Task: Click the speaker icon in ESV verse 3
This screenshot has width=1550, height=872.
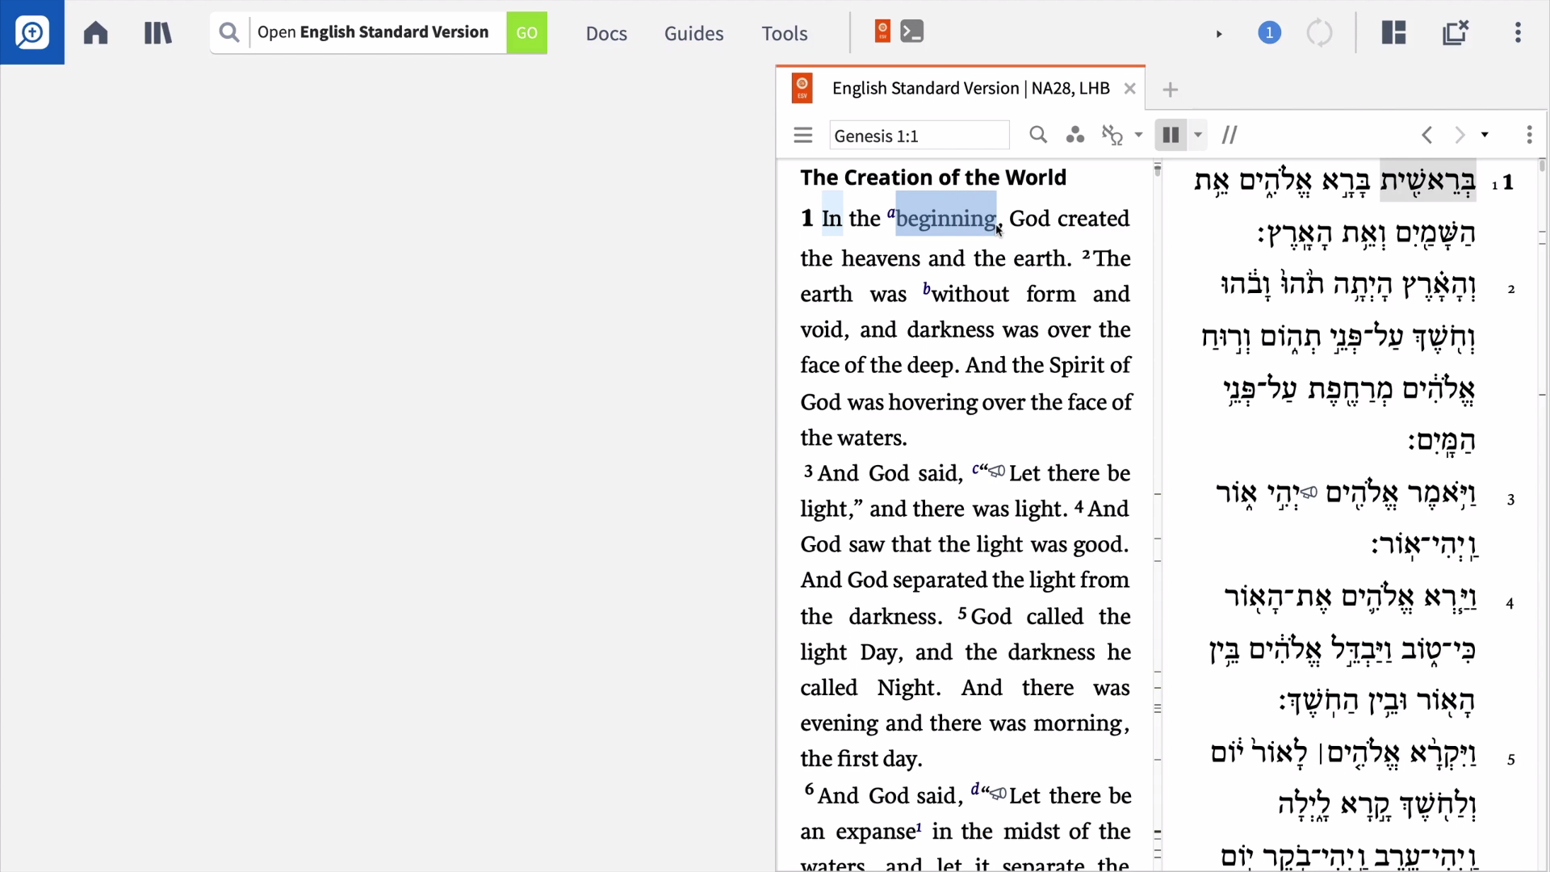Action: coord(998,472)
